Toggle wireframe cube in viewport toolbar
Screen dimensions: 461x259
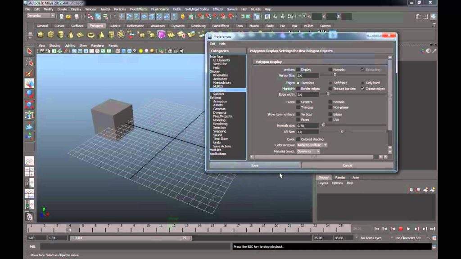(x=118, y=51)
